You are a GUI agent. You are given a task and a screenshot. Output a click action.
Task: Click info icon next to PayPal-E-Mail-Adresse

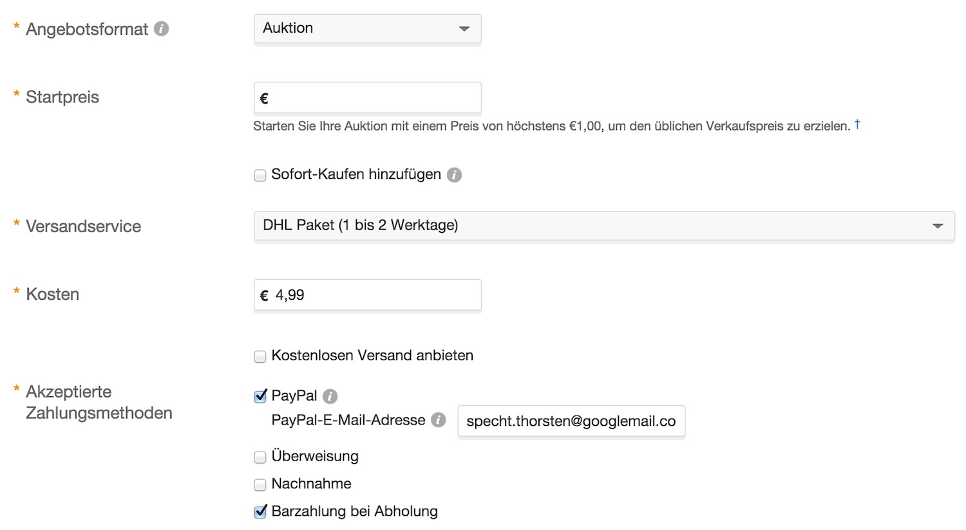[x=439, y=421]
